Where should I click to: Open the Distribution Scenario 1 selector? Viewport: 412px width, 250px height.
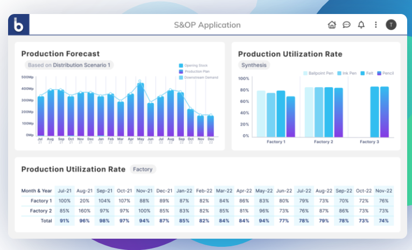click(69, 65)
